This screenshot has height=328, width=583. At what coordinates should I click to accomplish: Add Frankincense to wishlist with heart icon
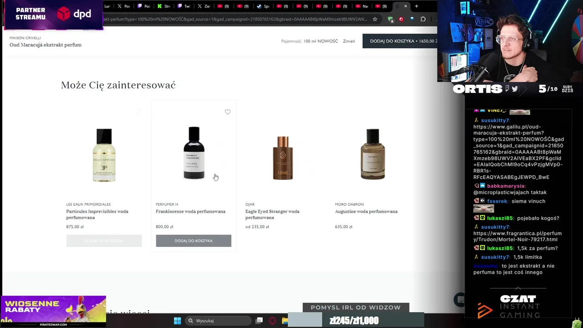[x=228, y=112]
